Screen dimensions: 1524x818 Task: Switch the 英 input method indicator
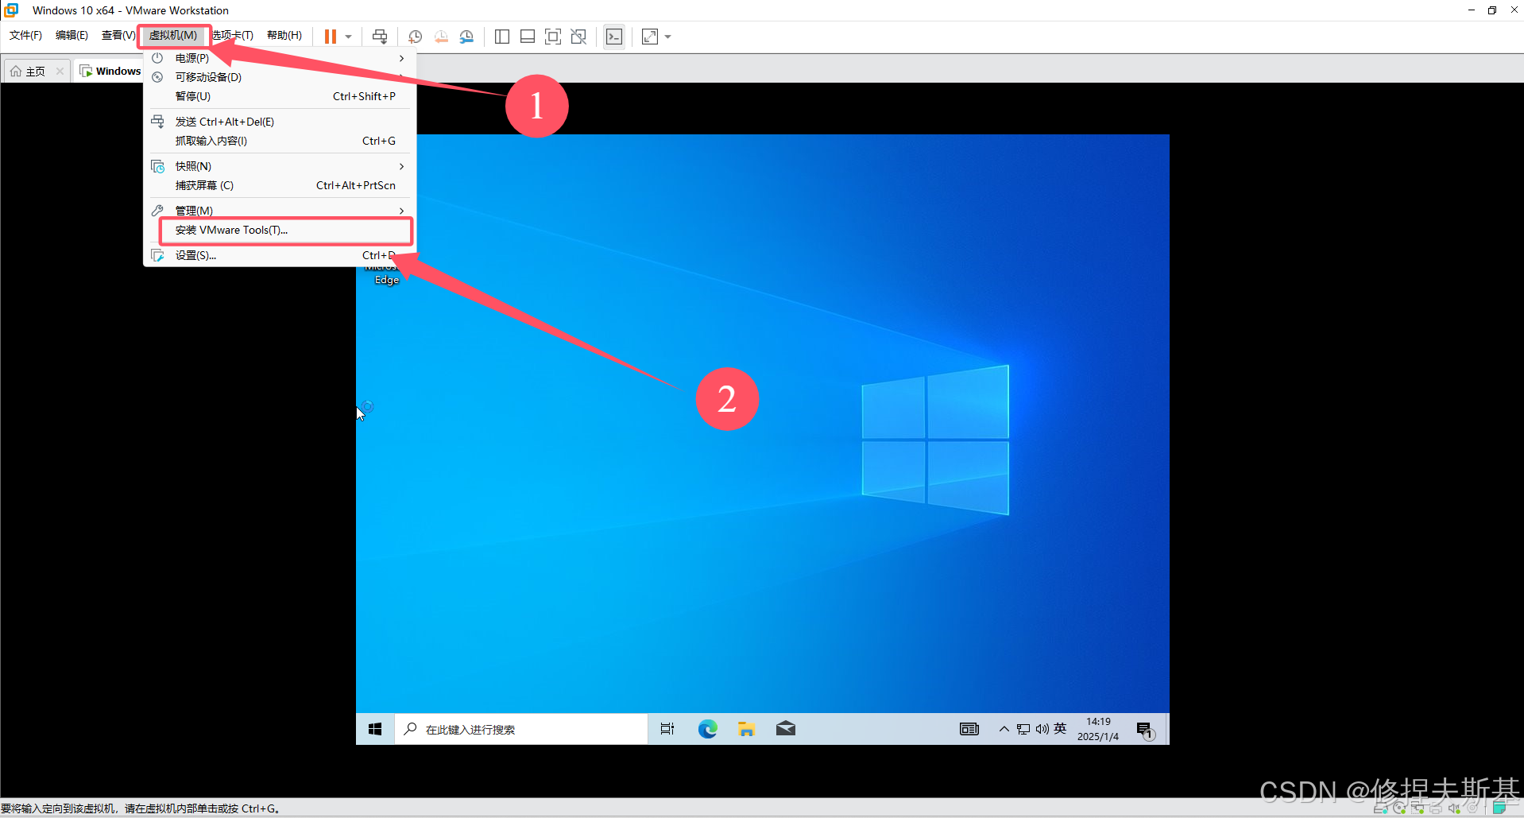(x=1060, y=729)
